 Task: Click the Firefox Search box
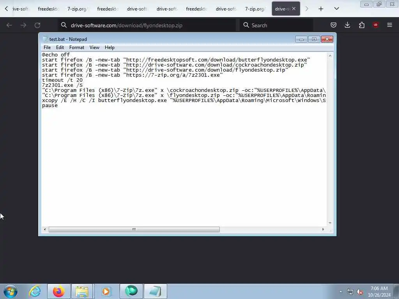(x=277, y=25)
